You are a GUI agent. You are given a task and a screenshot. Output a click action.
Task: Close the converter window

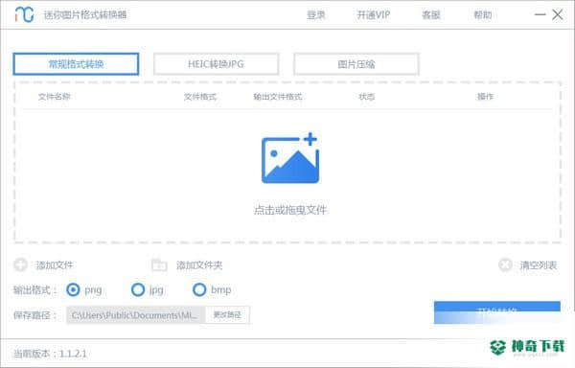[x=558, y=14]
